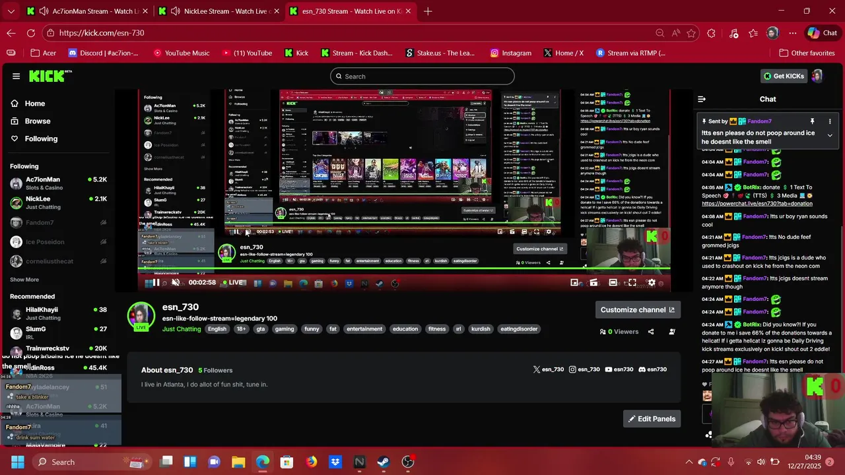Unmute the stream player volume
Viewport: 845px width, 475px height.
[176, 283]
